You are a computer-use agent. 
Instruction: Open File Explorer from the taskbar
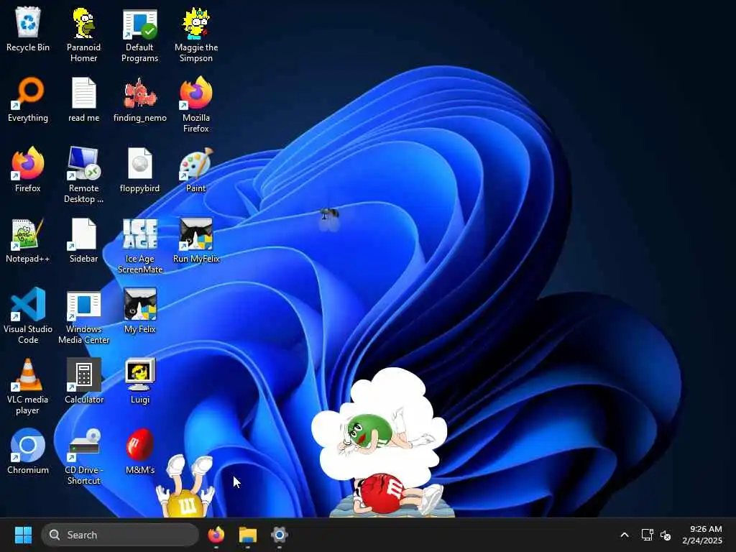click(247, 535)
